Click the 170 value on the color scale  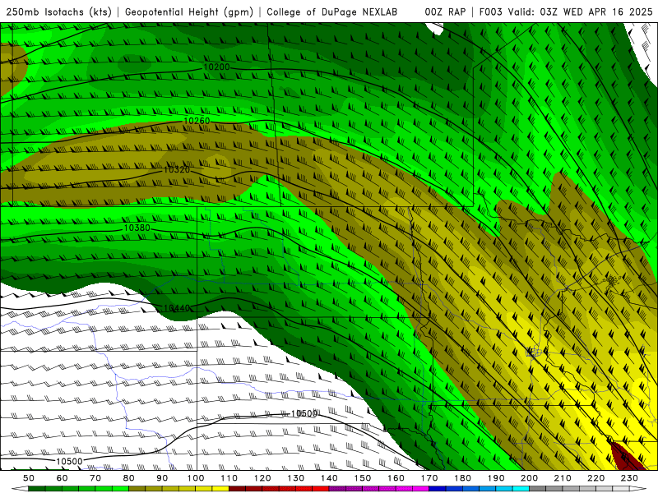[429, 478]
